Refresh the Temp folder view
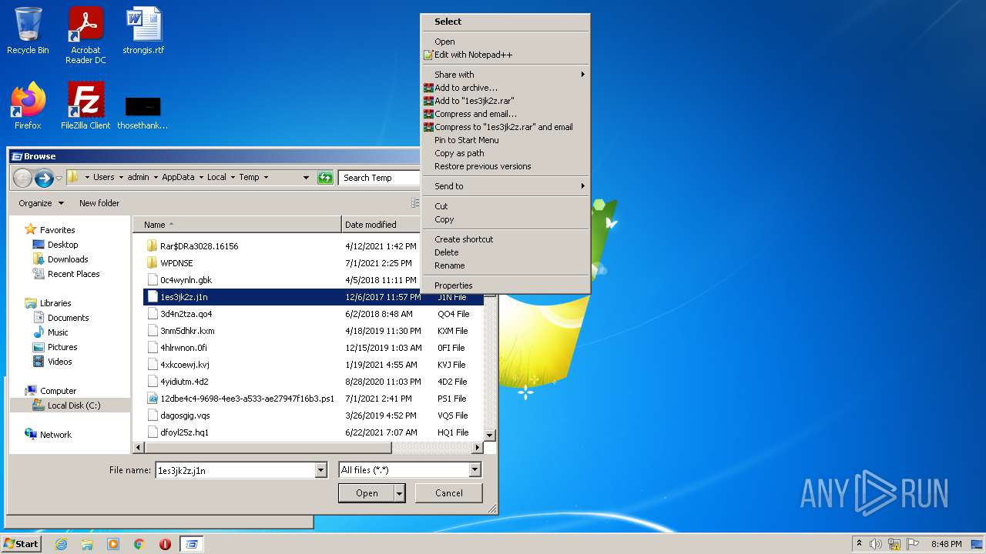The image size is (986, 554). (x=325, y=177)
